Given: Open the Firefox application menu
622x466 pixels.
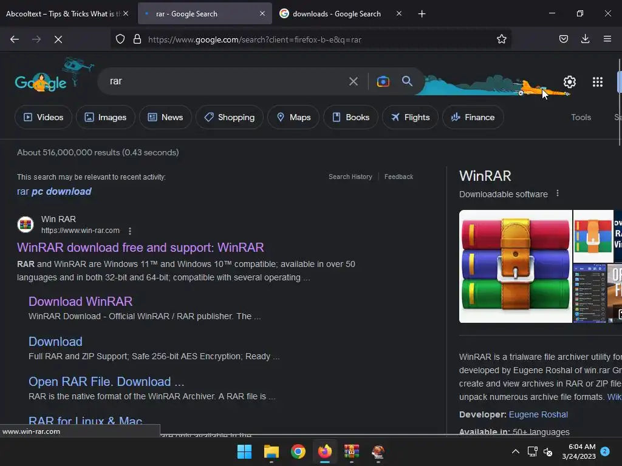Looking at the screenshot, I should 607,39.
